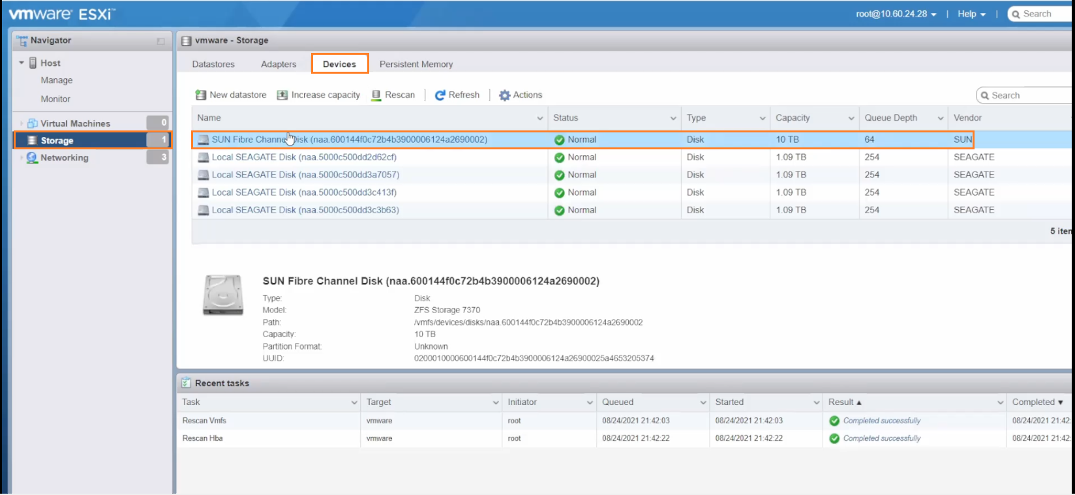Click the New datastore icon
Screen dimensions: 1075x495
click(x=201, y=95)
